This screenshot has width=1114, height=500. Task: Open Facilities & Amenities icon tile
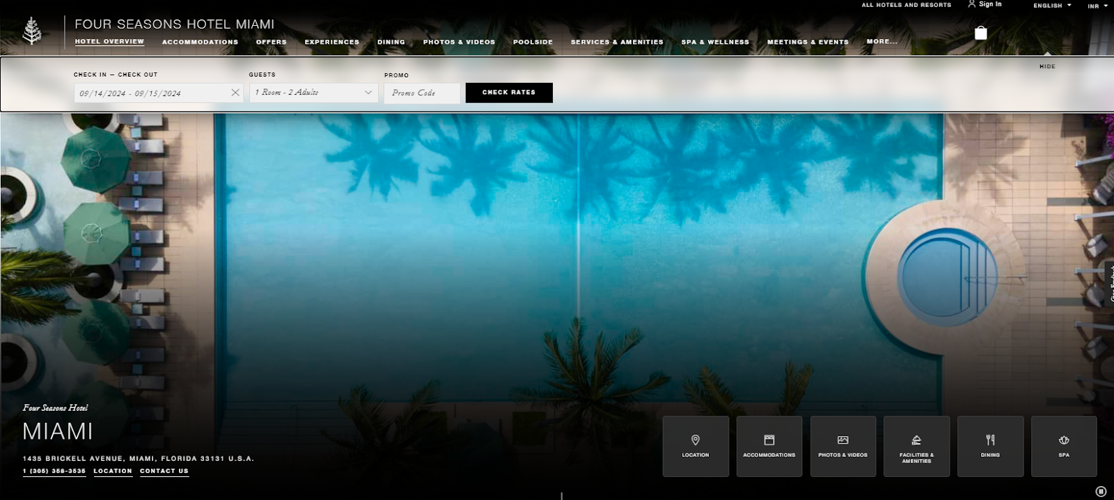coord(916,446)
